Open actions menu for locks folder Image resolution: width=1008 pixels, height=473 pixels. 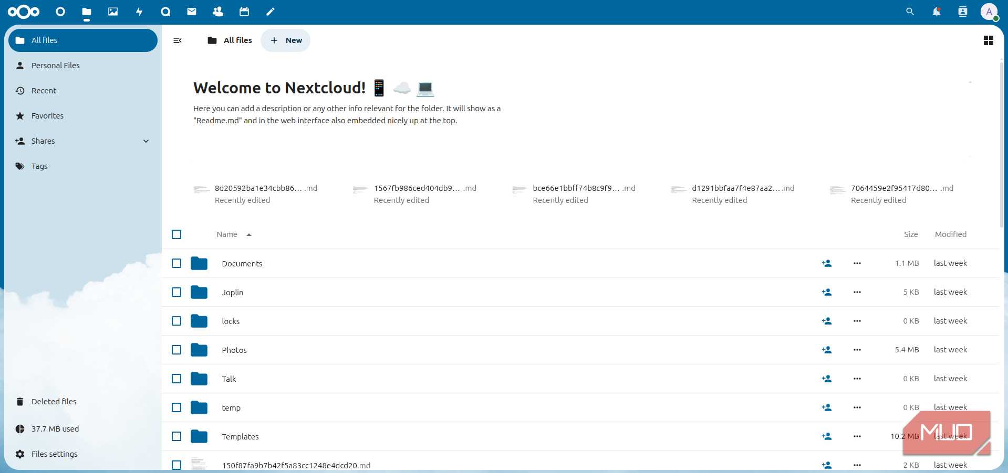pos(857,321)
